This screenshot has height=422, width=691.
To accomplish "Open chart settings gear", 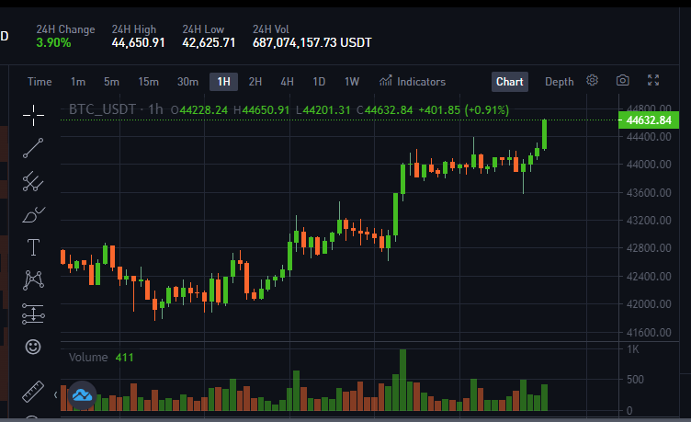I will [593, 80].
